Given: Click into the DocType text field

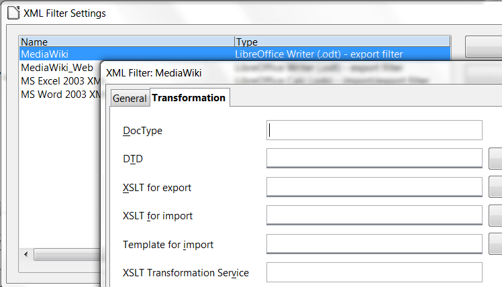Looking at the screenshot, I should pos(374,130).
